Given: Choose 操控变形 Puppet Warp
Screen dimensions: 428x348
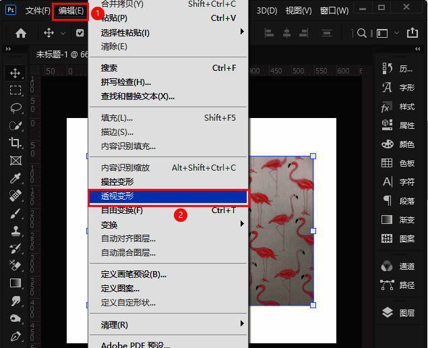Looking at the screenshot, I should [x=168, y=182].
